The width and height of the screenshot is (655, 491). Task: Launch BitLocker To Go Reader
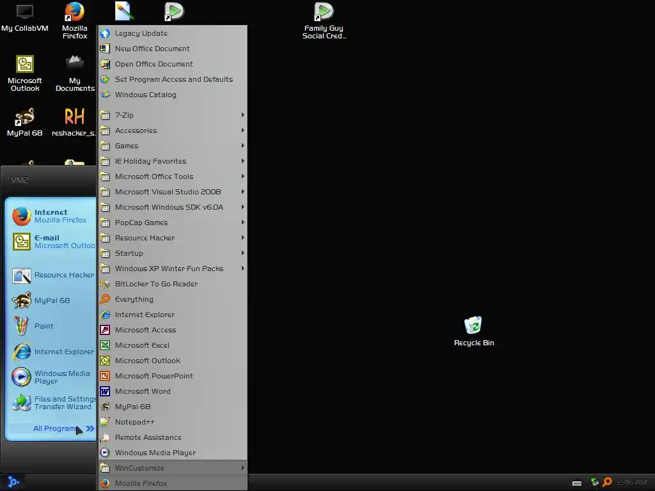coord(173,284)
